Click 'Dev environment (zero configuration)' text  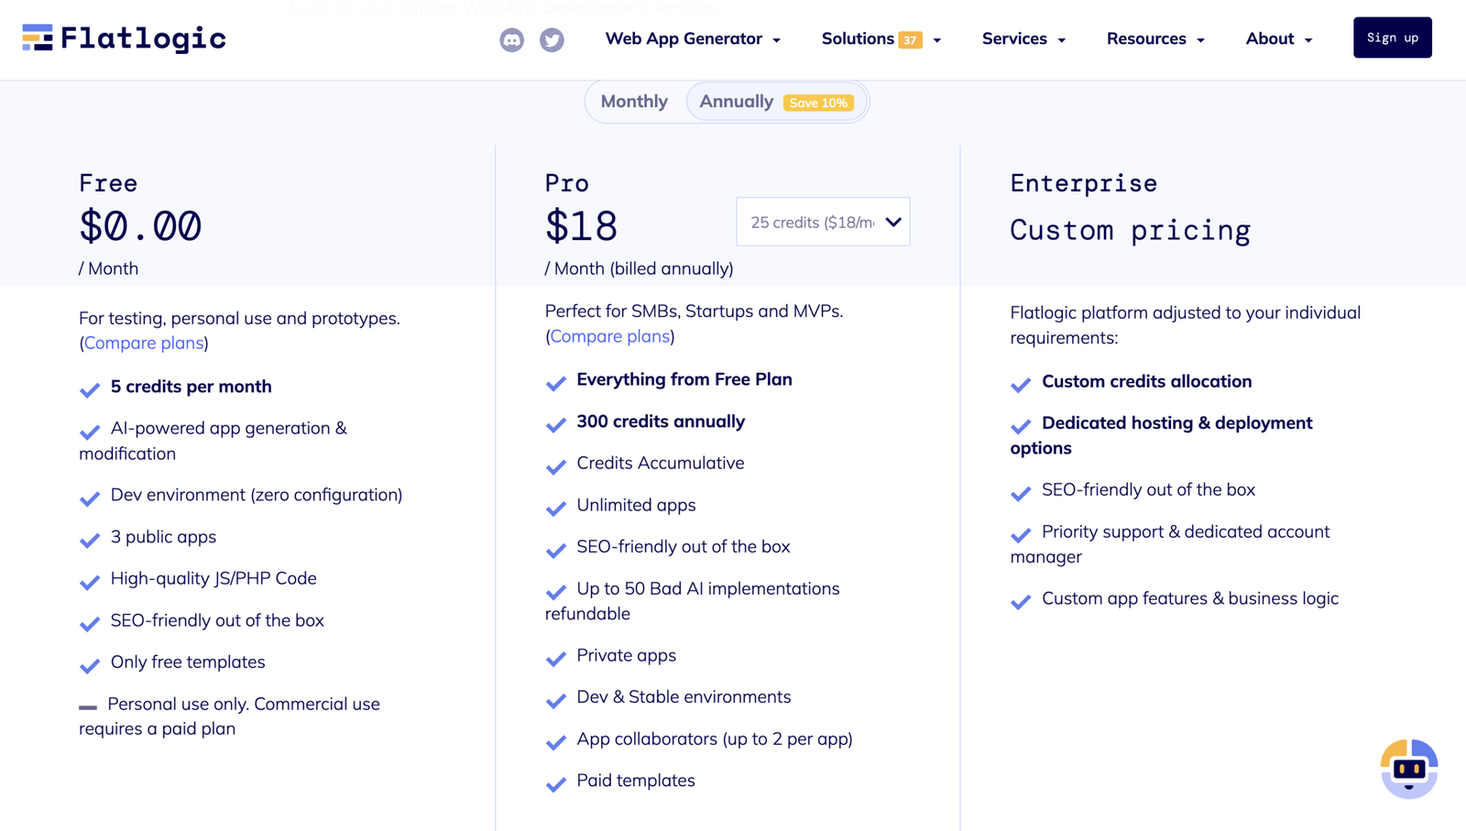[x=257, y=495]
